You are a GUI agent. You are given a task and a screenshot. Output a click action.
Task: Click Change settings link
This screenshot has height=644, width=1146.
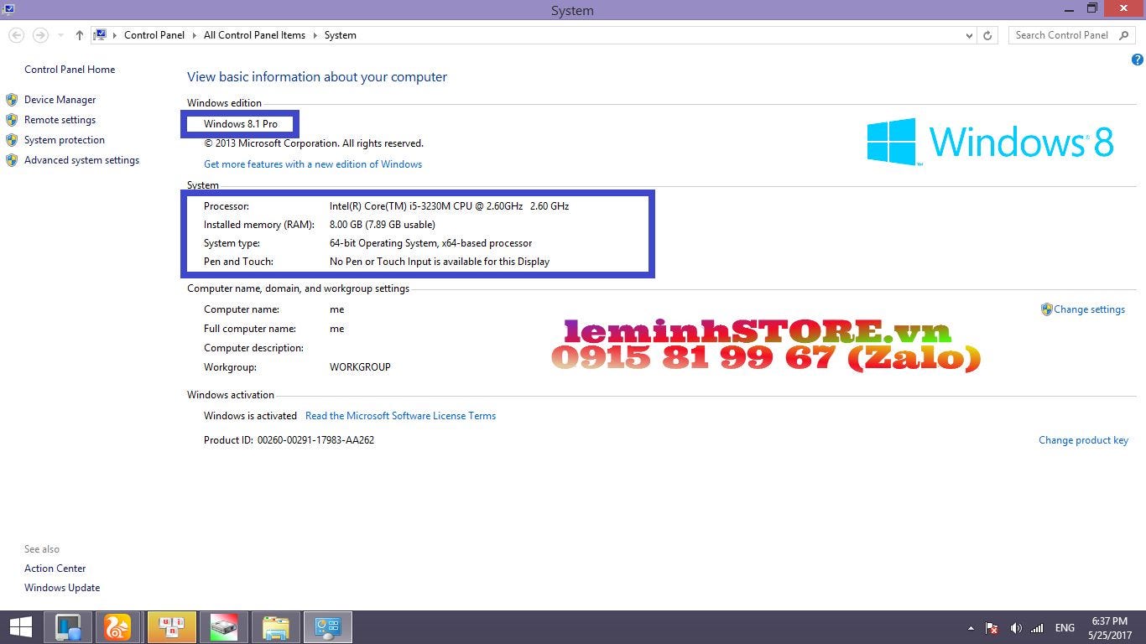(x=1089, y=309)
